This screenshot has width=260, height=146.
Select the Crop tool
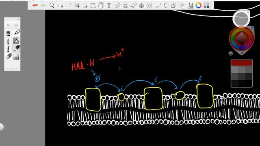click(x=77, y=5)
